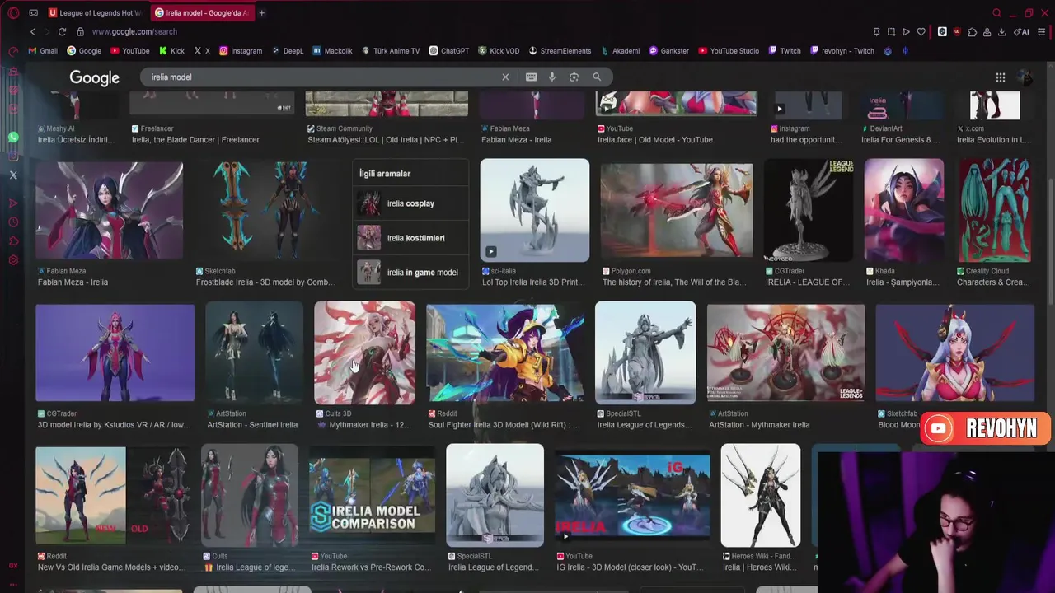The width and height of the screenshot is (1055, 593).
Task: Open the ChatGPT bookmark
Action: (x=449, y=51)
